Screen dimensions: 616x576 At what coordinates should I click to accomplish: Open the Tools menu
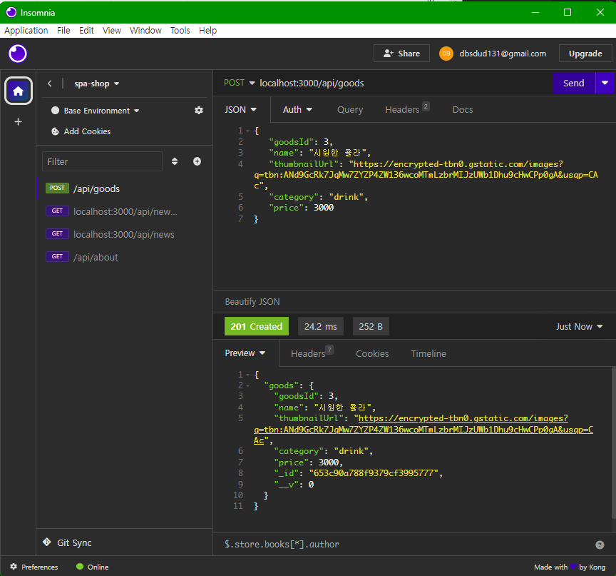[180, 30]
